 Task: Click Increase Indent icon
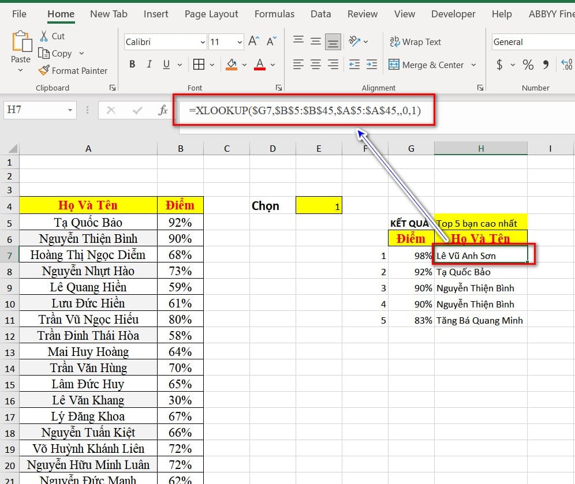coord(371,65)
